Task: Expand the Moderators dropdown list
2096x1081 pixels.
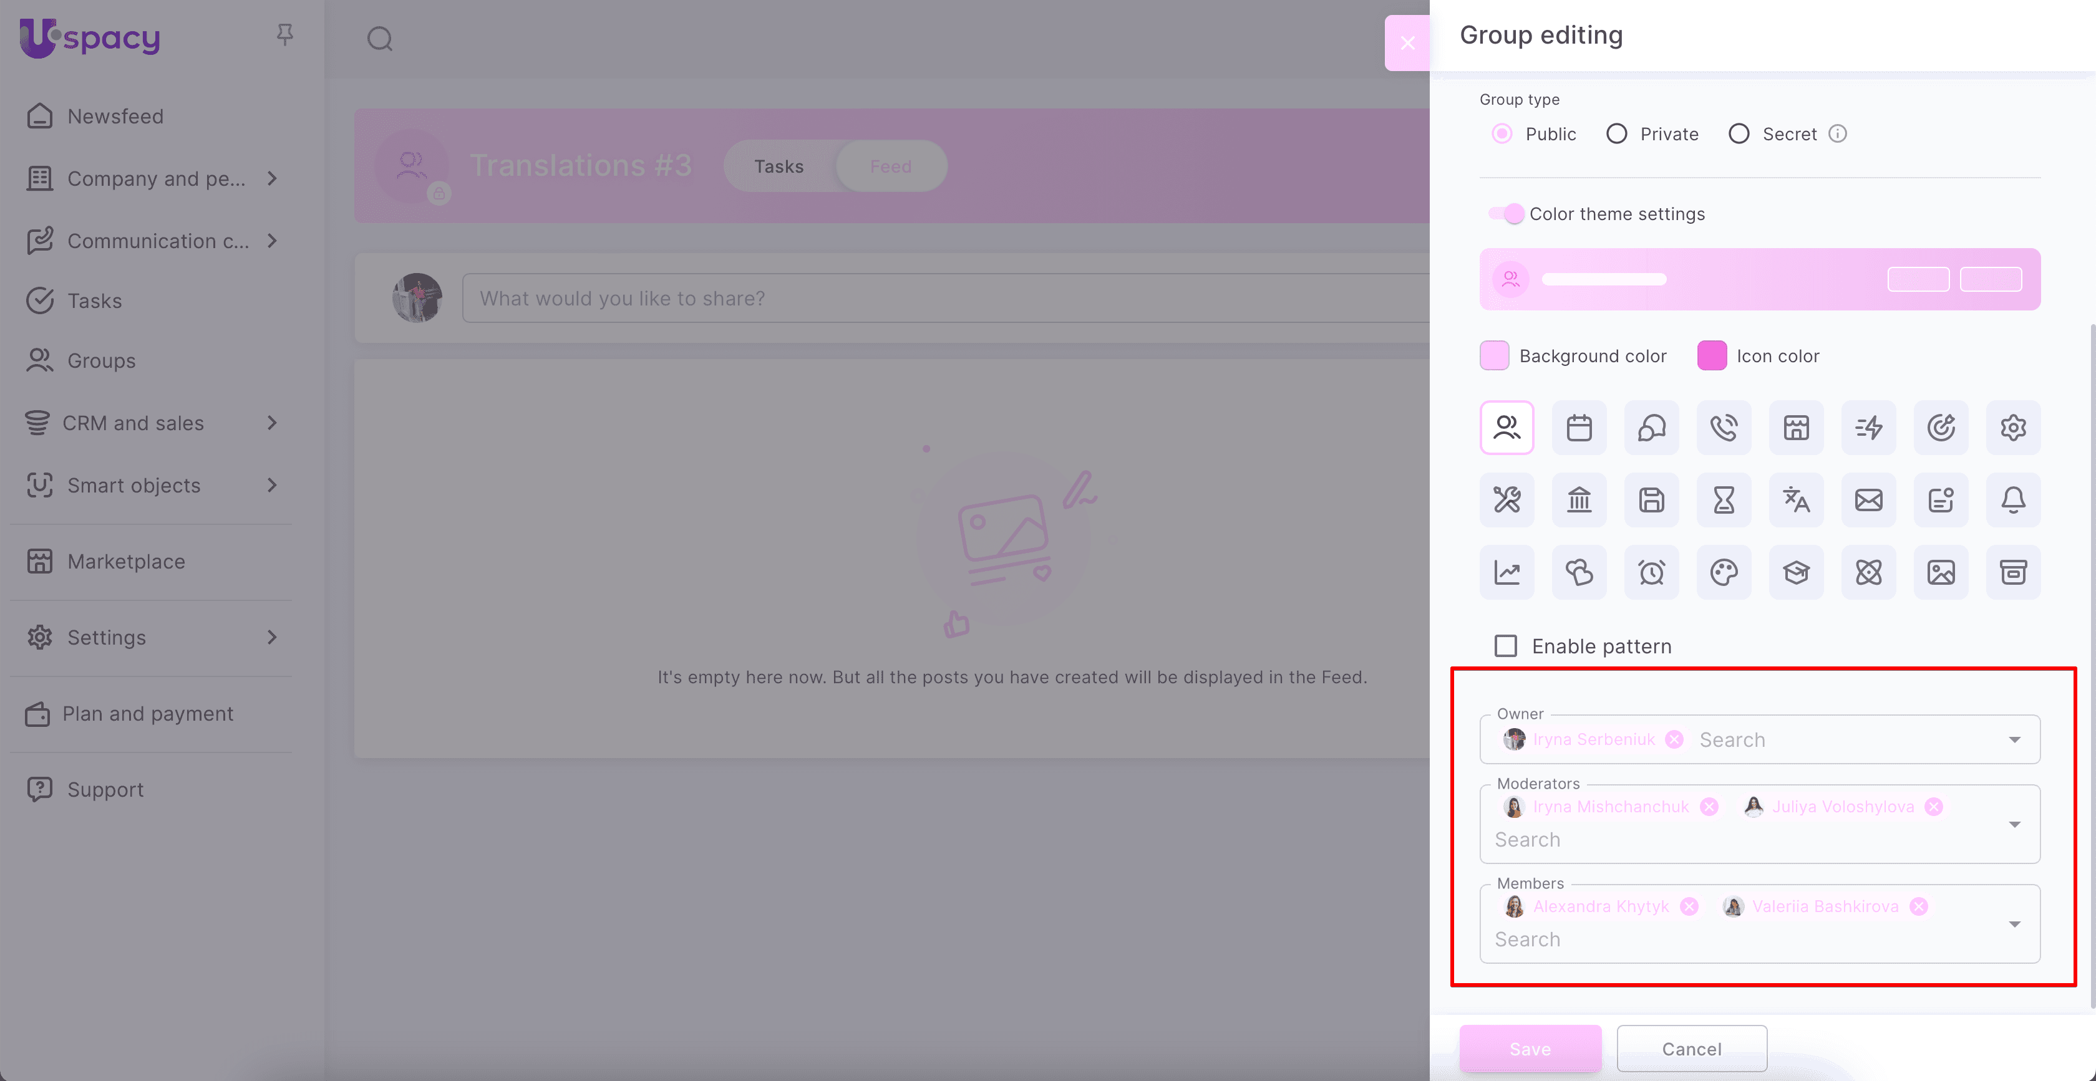Action: tap(2014, 825)
